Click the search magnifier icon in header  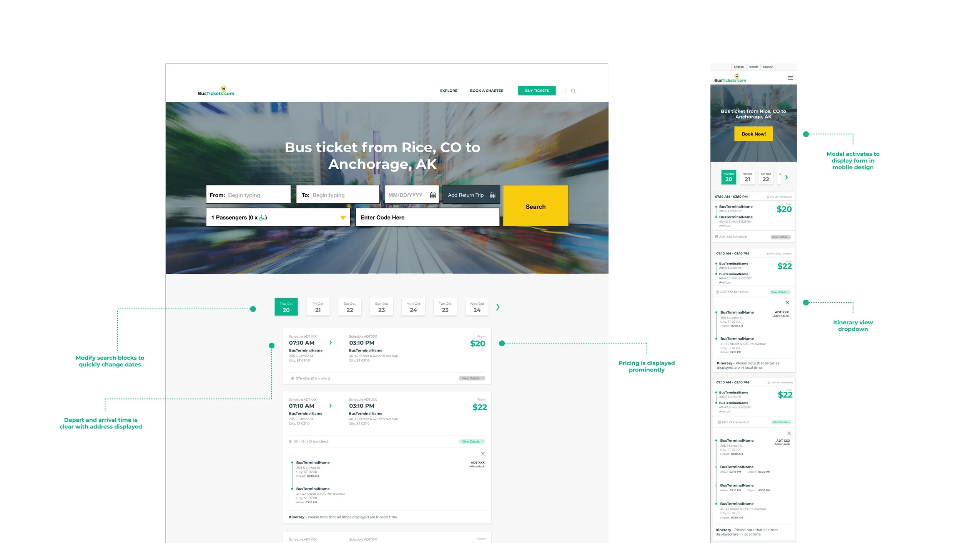tap(573, 91)
